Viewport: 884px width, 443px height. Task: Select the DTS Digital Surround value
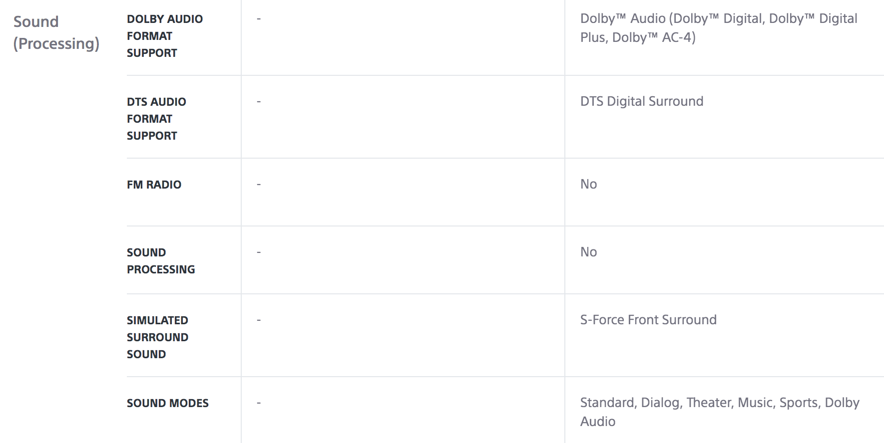pyautogui.click(x=642, y=101)
